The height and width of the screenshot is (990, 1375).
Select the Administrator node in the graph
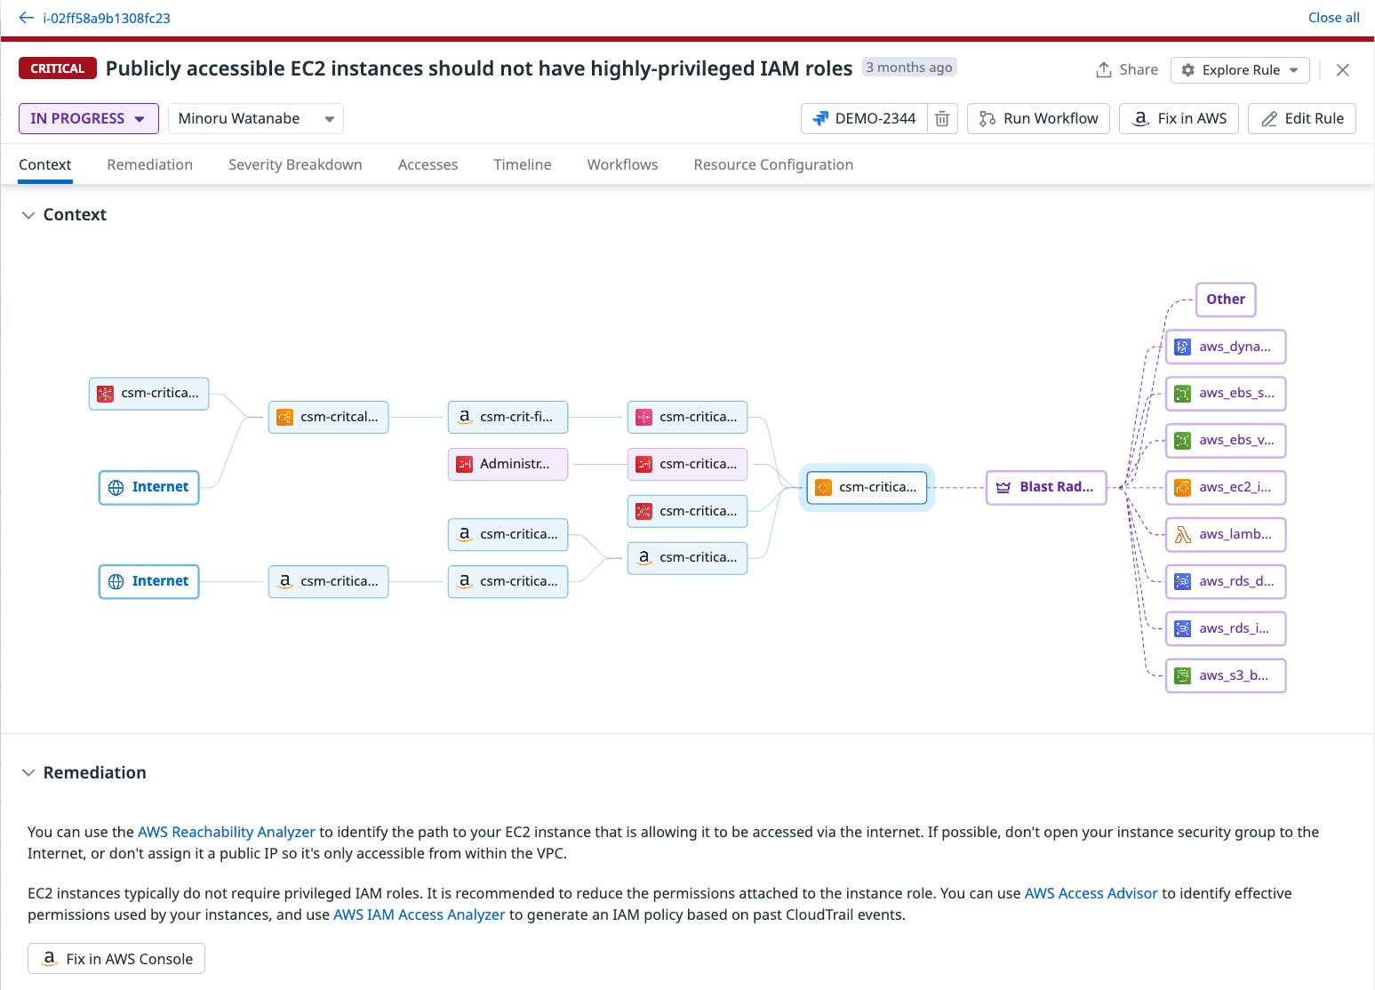[x=508, y=463]
